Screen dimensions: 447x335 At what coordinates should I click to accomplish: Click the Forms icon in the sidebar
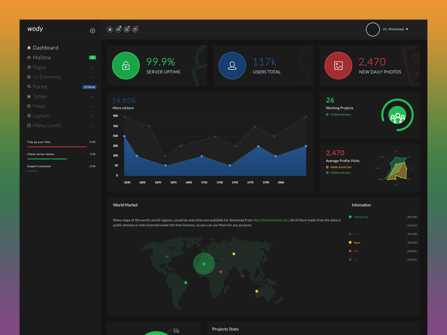tap(29, 87)
